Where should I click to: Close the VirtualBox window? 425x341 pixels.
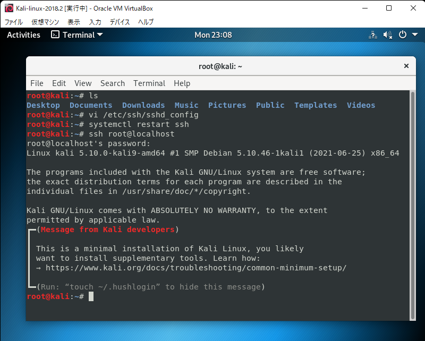pyautogui.click(x=413, y=8)
